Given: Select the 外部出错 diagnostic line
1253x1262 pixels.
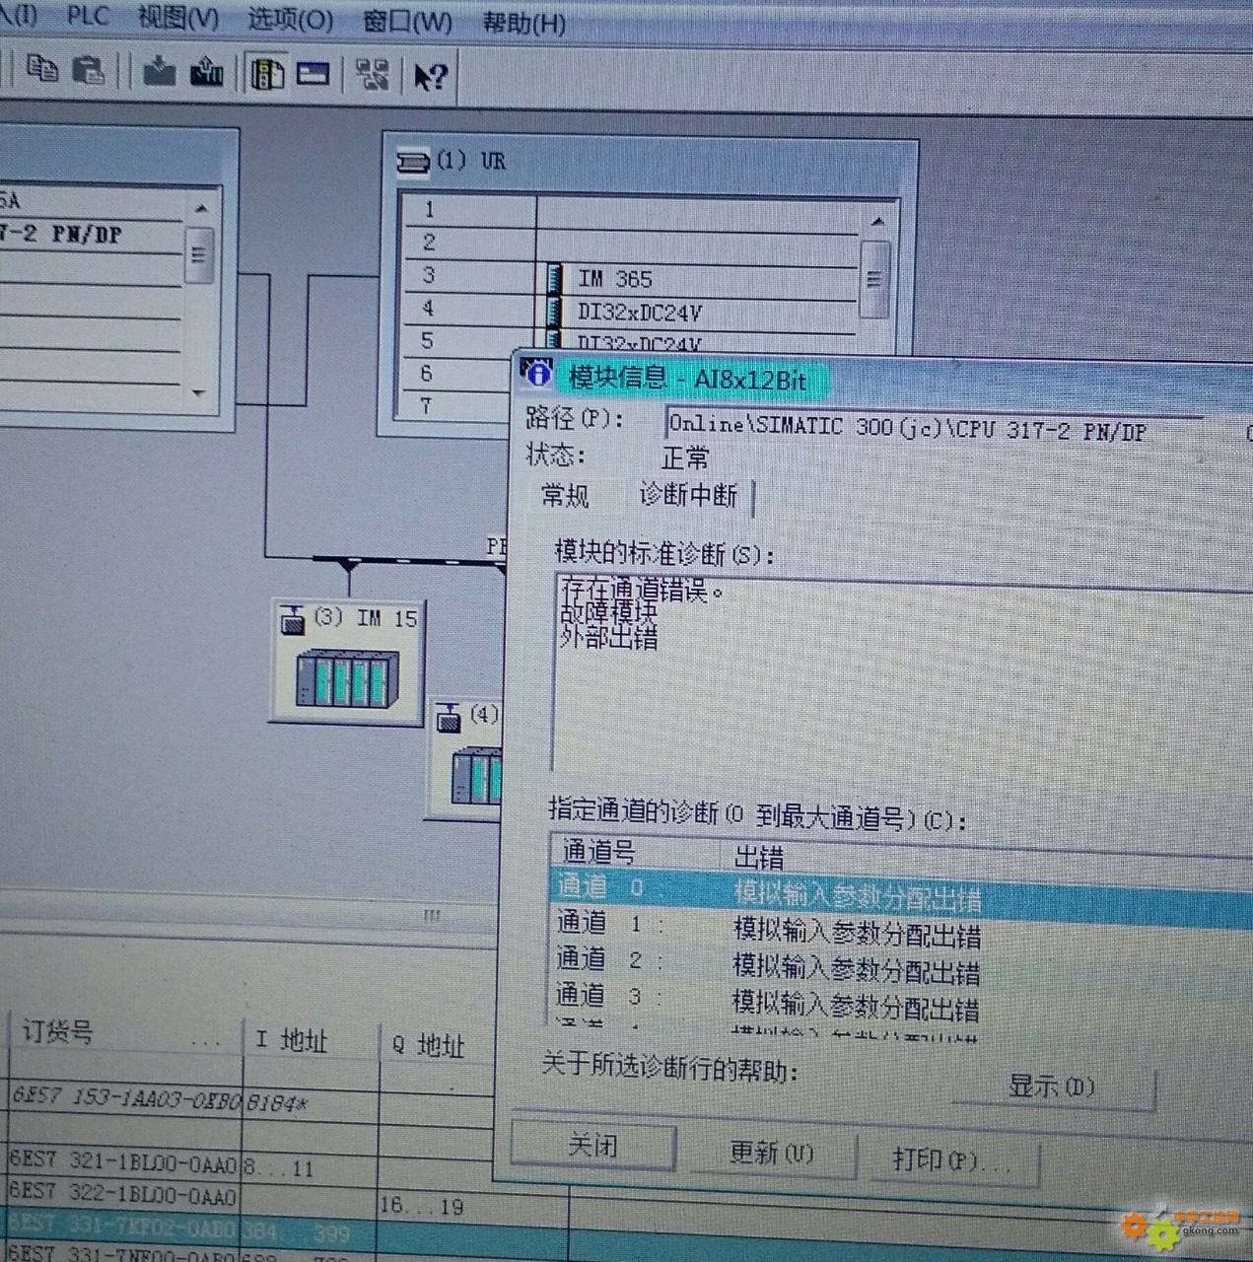Looking at the screenshot, I should 609,638.
